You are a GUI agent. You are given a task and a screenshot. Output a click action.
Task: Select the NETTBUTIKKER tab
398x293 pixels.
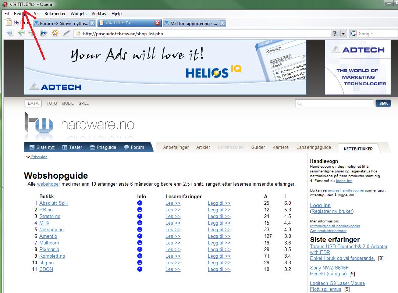(358, 149)
